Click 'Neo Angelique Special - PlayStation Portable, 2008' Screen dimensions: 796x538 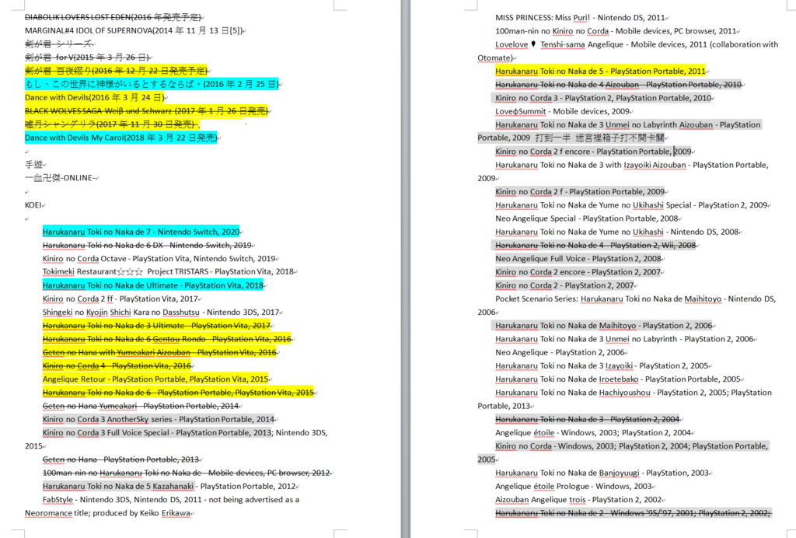[x=587, y=218]
